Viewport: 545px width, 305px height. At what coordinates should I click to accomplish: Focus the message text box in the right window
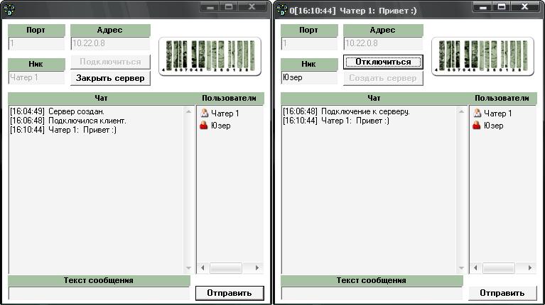pyautogui.click(x=372, y=293)
